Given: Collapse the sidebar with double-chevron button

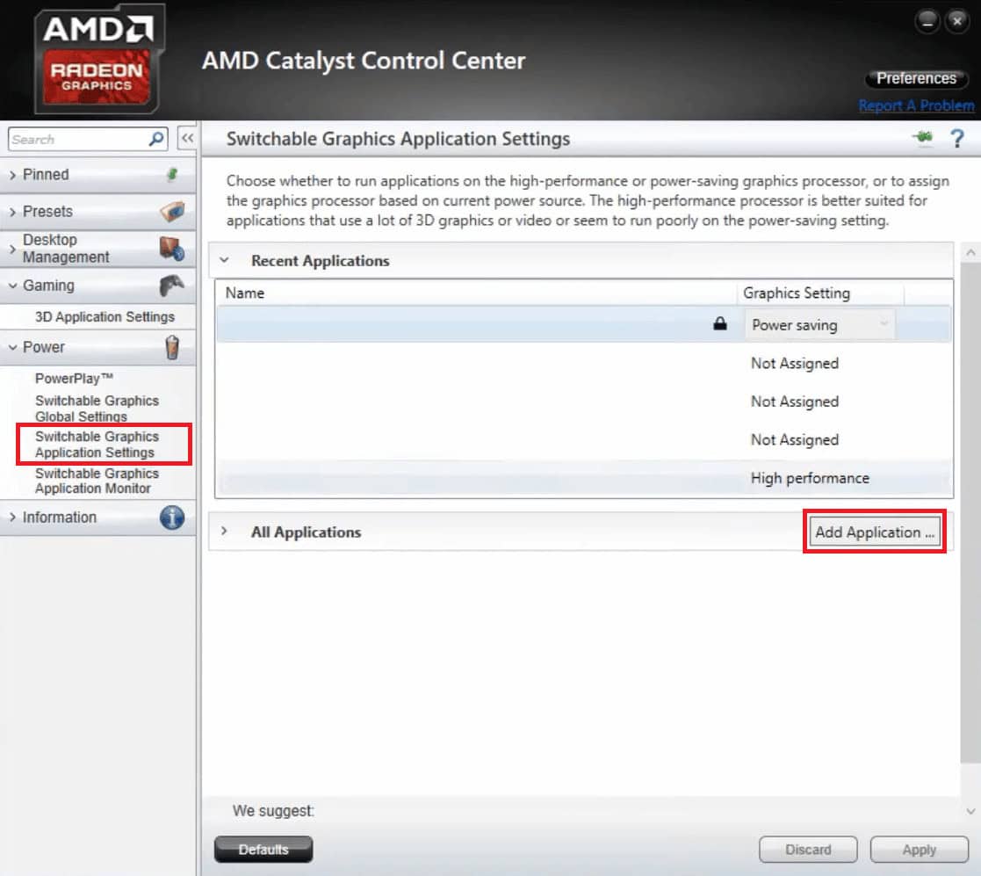Looking at the screenshot, I should [187, 138].
